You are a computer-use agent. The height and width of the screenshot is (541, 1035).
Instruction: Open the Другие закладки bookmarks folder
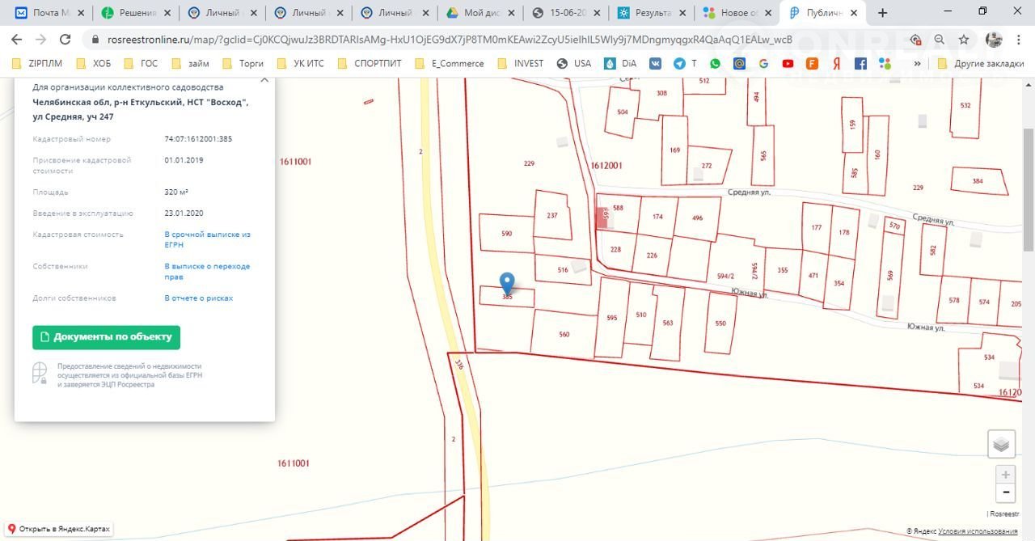point(981,64)
